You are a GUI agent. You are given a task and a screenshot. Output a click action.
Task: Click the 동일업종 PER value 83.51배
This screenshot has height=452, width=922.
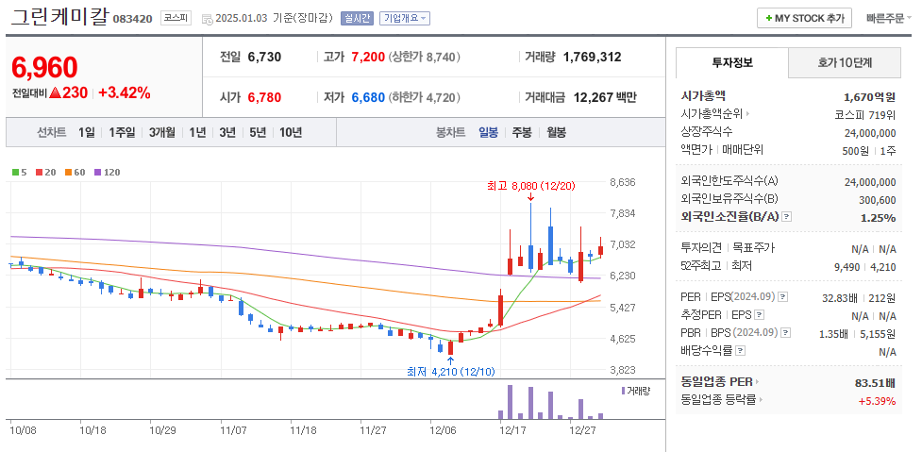pyautogui.click(x=875, y=383)
